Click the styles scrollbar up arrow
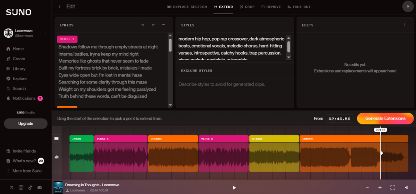The height and width of the screenshot is (194, 416). 289,38
